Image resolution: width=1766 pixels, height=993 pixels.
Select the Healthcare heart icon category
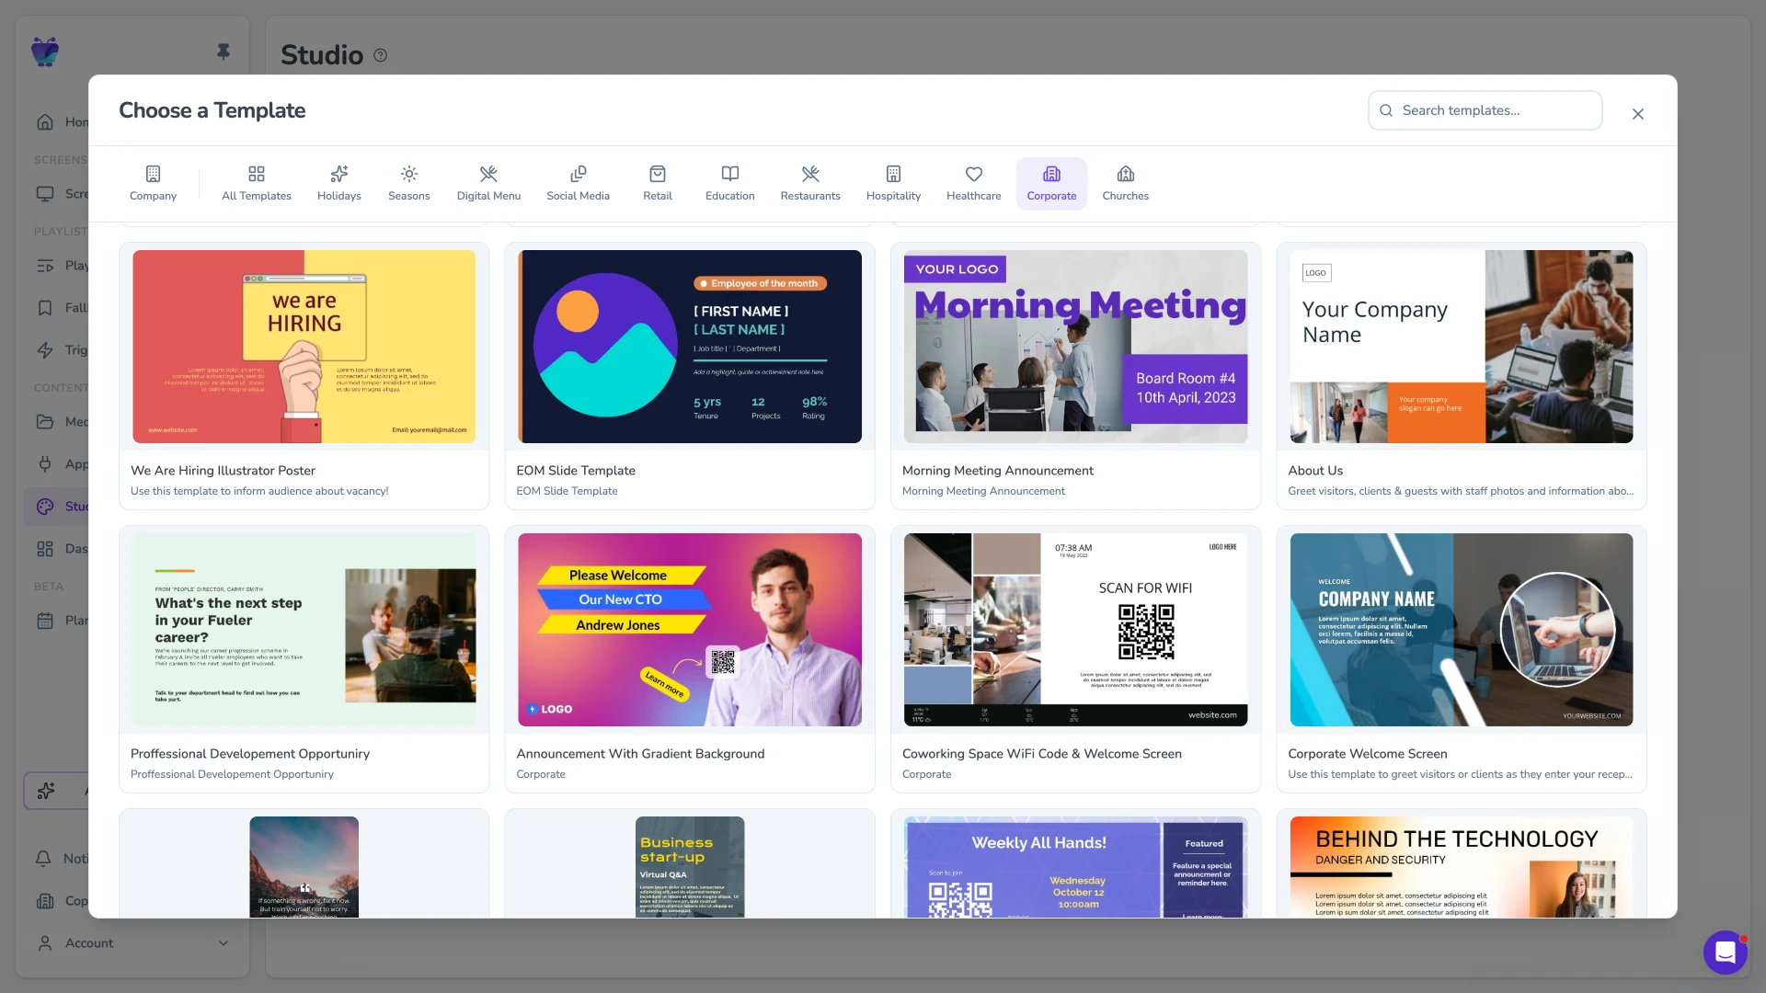[x=973, y=174]
